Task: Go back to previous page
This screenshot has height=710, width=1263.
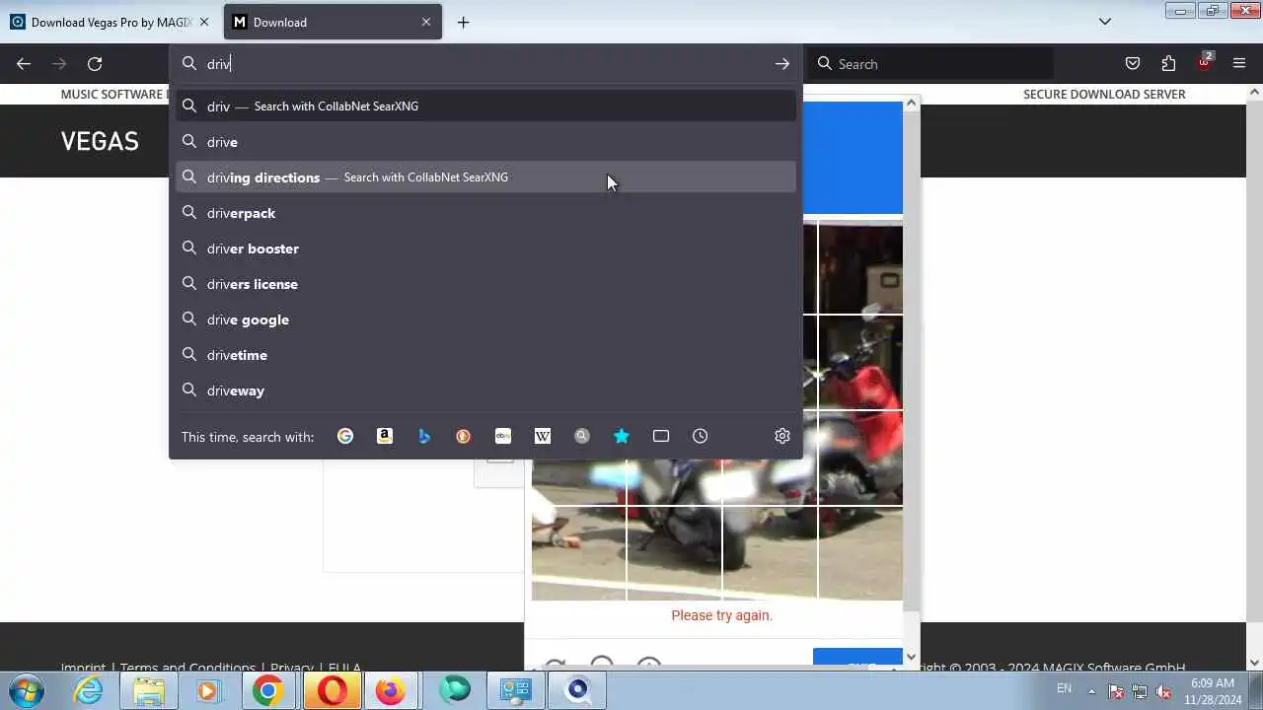Action: 24,64
